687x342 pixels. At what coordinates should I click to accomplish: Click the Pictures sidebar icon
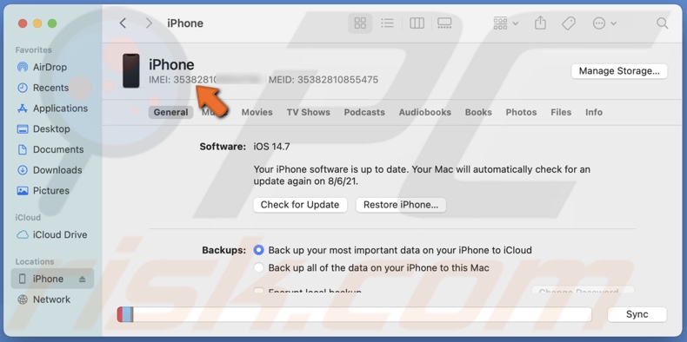[22, 191]
